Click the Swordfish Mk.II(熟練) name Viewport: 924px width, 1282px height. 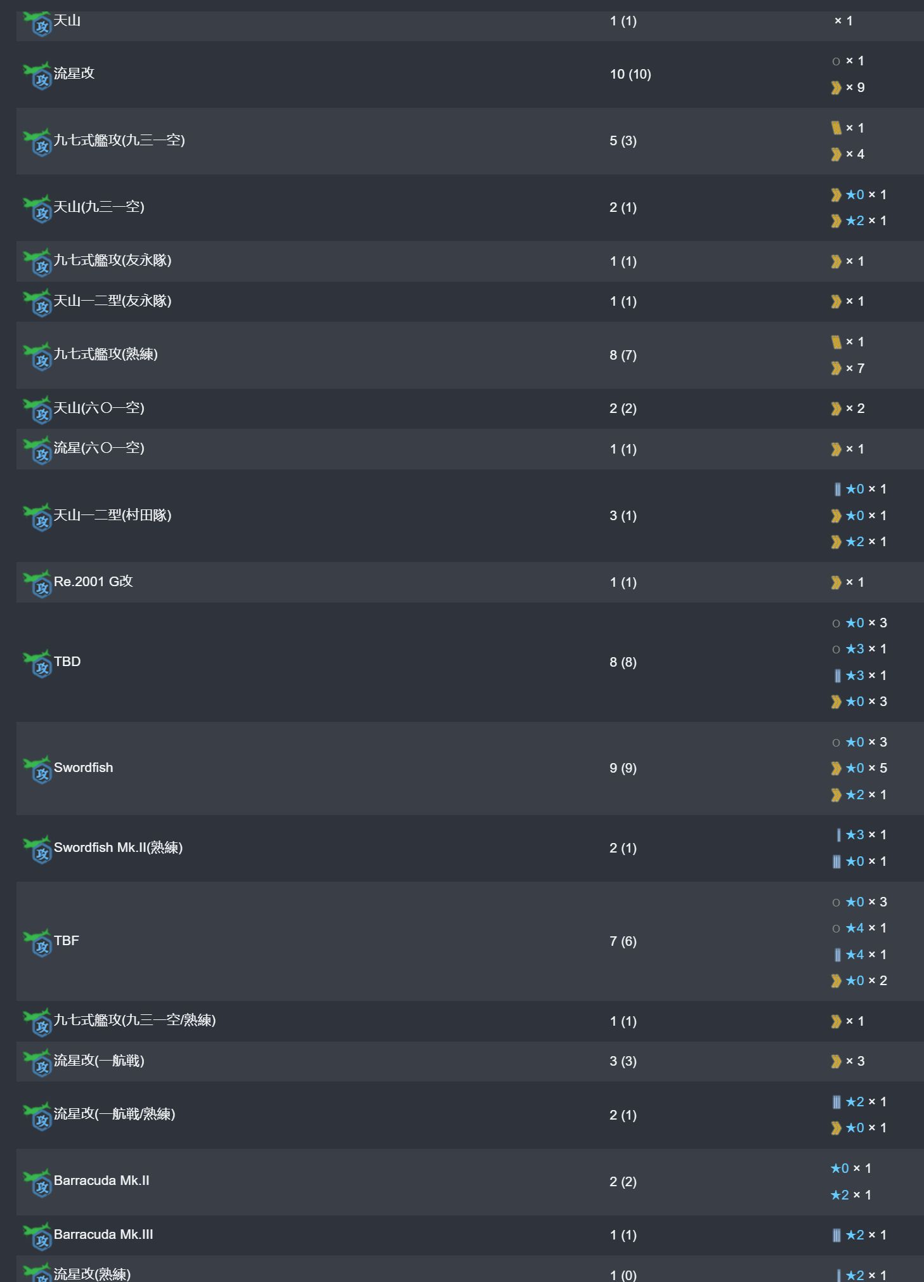(118, 847)
